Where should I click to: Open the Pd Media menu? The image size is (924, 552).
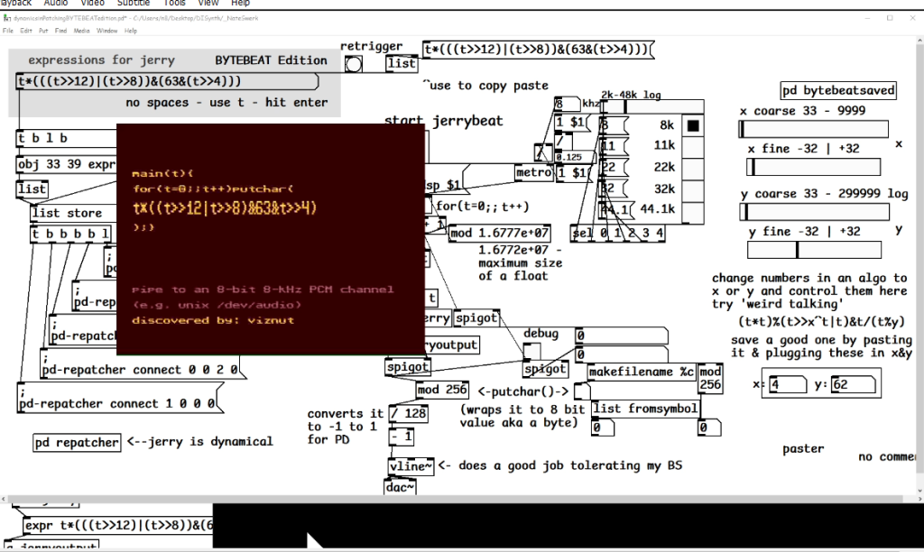(81, 31)
